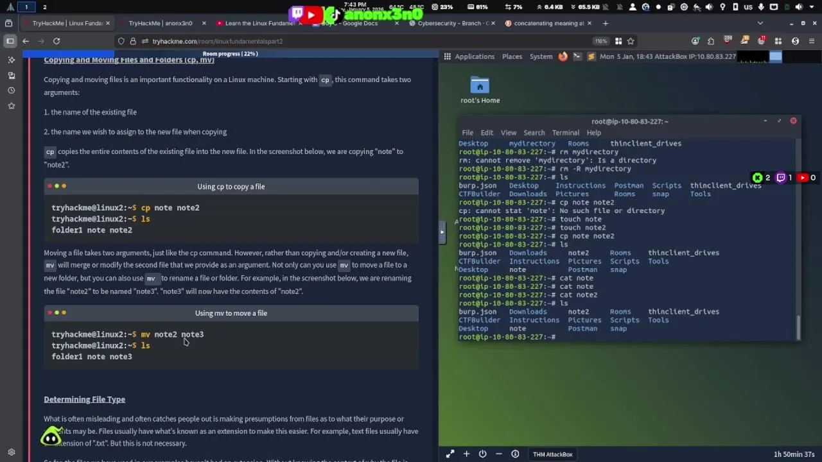Bookmark this page with the star icon
This screenshot has width=822, height=462.
point(631,41)
